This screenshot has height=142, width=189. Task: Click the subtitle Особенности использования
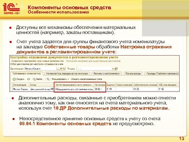[59, 12]
